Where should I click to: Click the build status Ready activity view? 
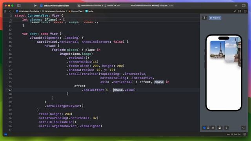pos(152,5)
